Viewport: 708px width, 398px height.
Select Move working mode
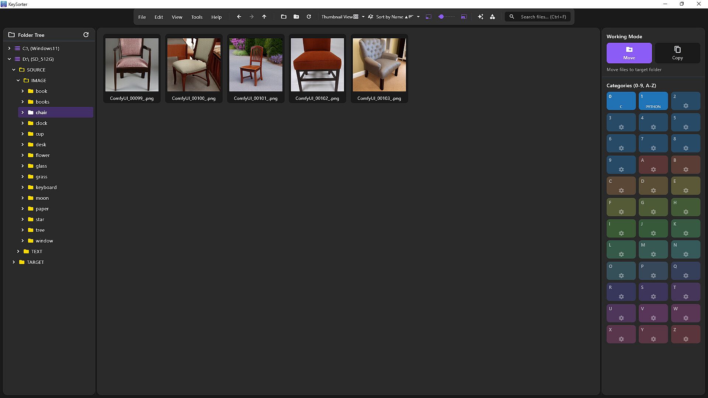tap(629, 53)
